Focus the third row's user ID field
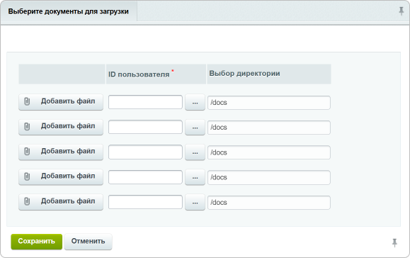Image resolution: width=410 pixels, height=258 pixels. click(x=145, y=152)
